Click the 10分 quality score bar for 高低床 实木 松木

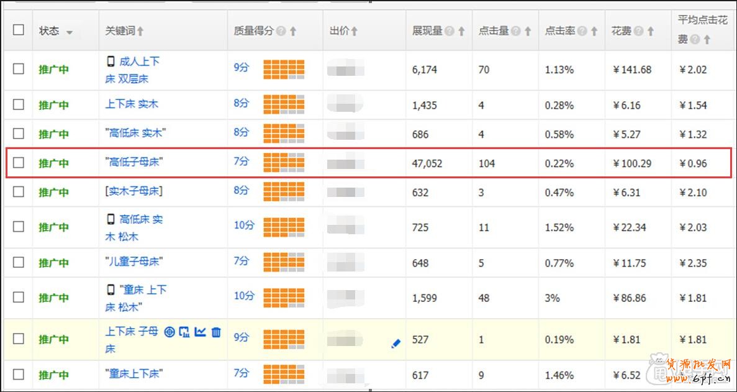click(284, 227)
